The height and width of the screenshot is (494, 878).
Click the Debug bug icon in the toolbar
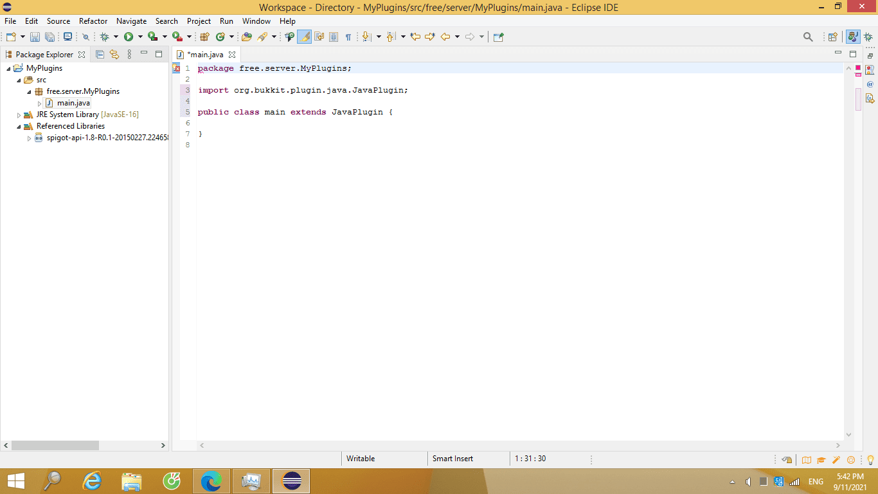(x=104, y=37)
